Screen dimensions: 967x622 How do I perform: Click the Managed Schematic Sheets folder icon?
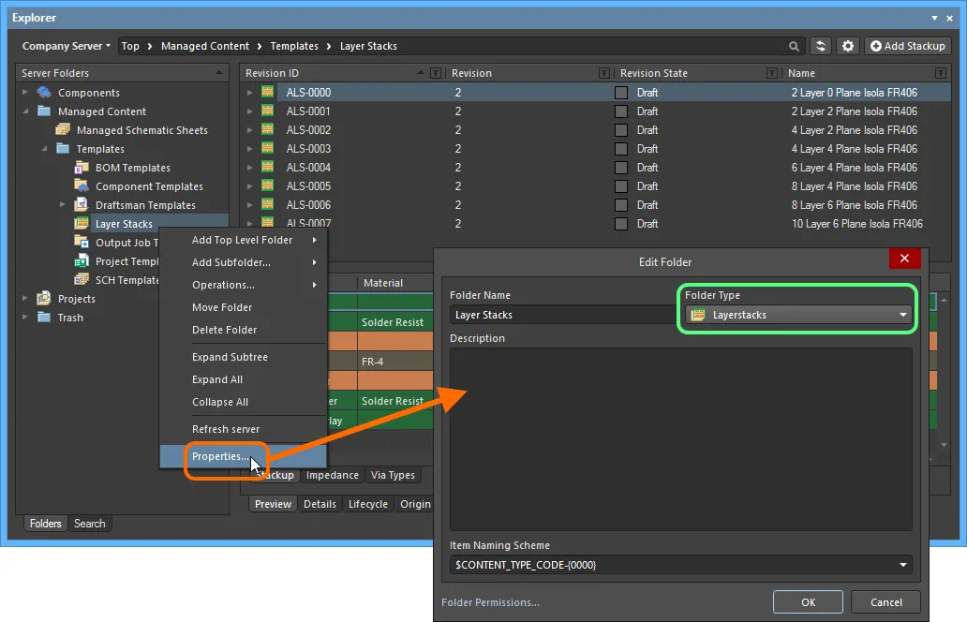(x=62, y=129)
